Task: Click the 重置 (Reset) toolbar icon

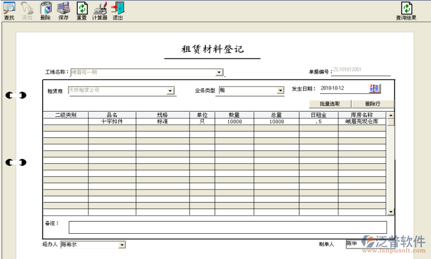Action: pos(81,10)
